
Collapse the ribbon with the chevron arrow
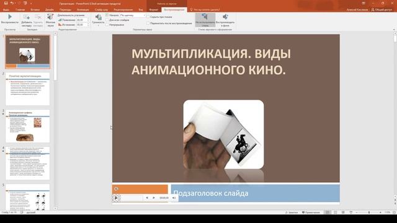[394, 29]
